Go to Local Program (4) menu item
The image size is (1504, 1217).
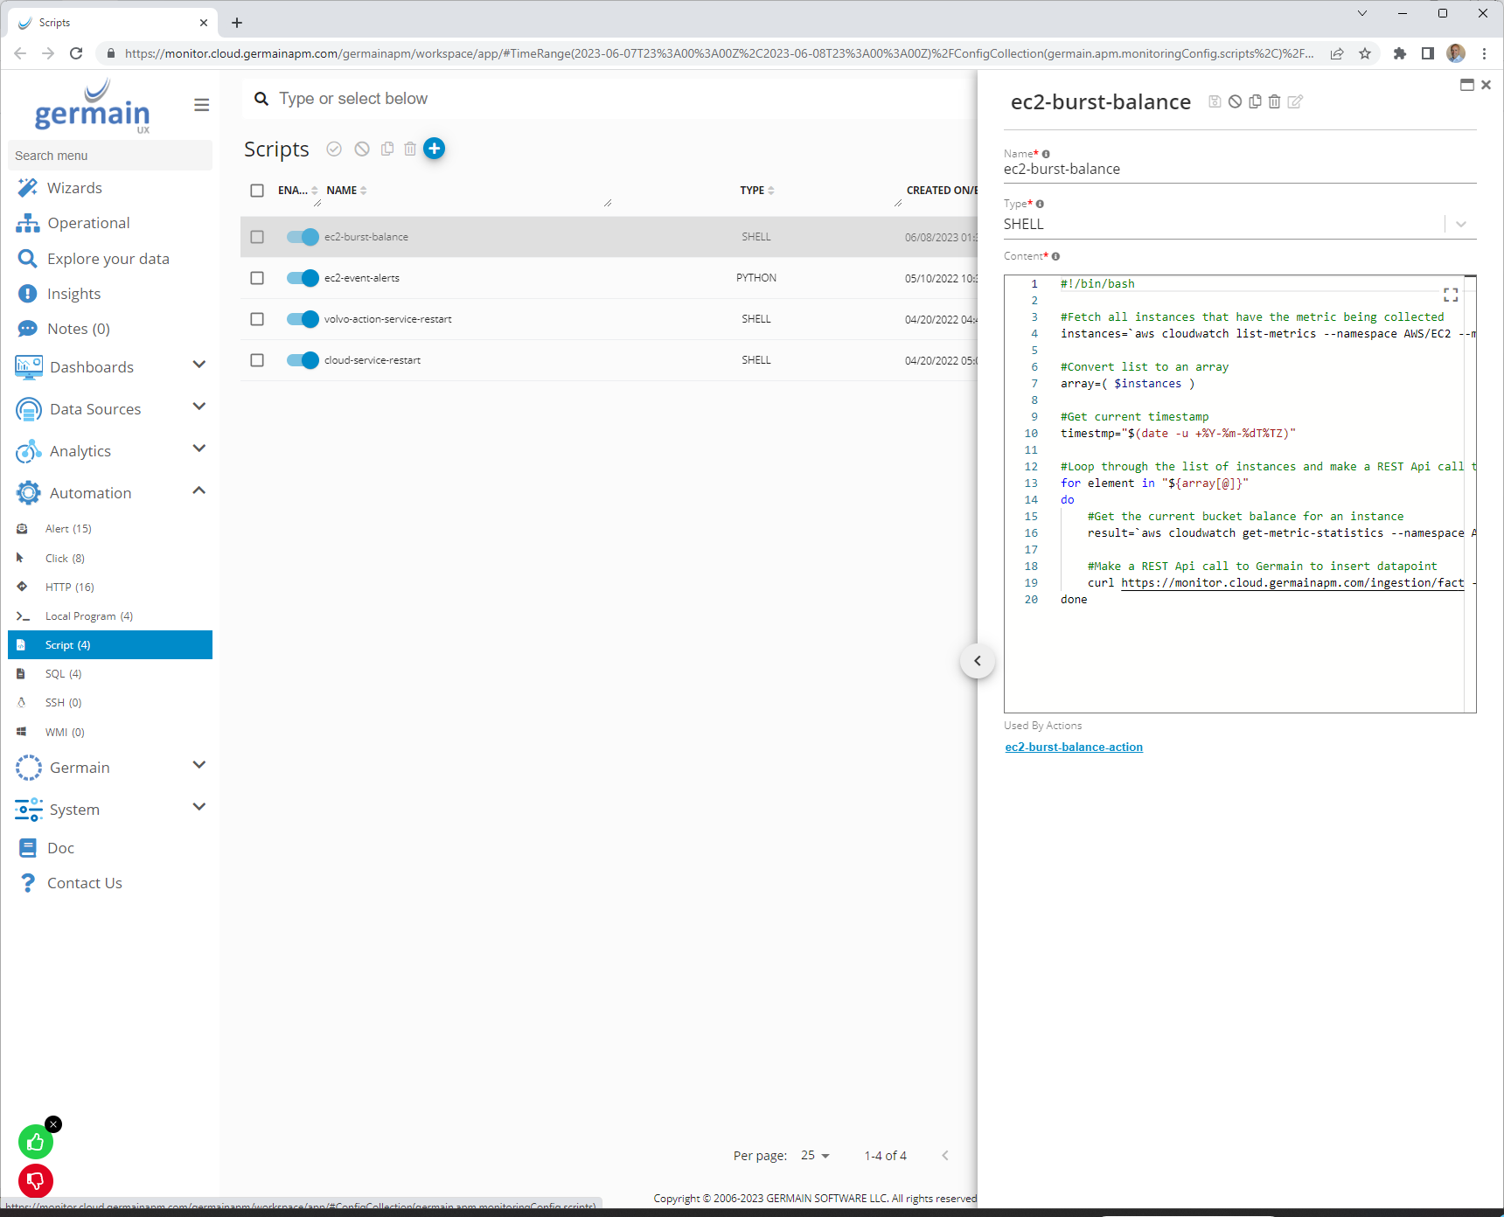(x=88, y=616)
